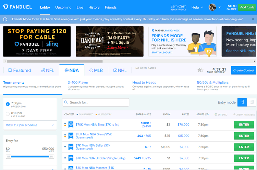257x170 pixels.
Task: Click the magnifying glass search icon
Action: (x=66, y=102)
